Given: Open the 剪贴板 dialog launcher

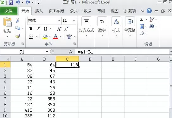Looking at the screenshot, I should click(23, 44).
